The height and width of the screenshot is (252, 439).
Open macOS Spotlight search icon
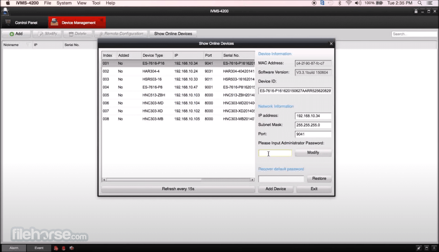420,3
